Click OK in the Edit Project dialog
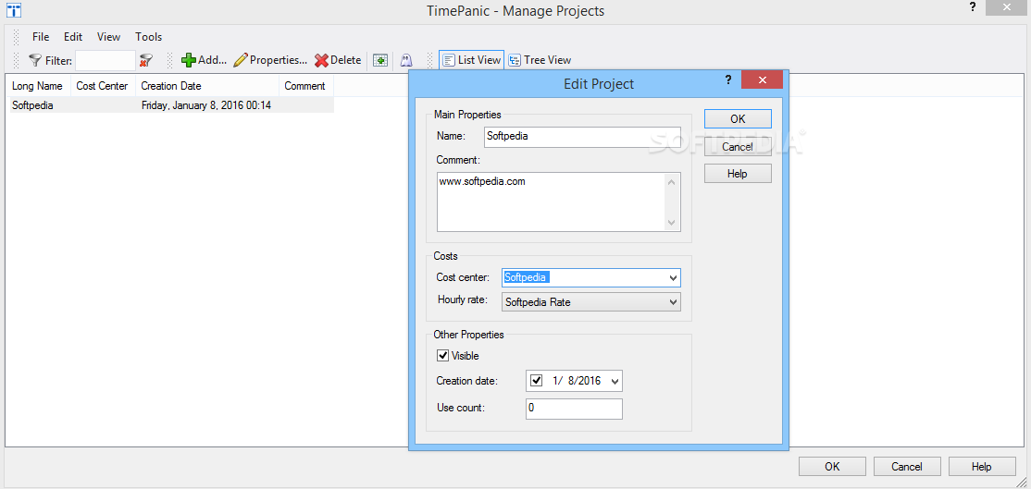1031x489 pixels. pos(738,119)
